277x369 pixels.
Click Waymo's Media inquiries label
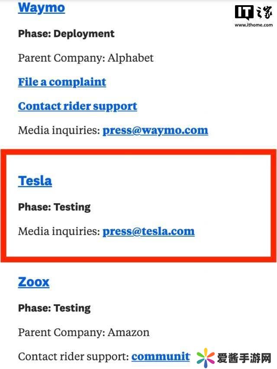click(59, 131)
